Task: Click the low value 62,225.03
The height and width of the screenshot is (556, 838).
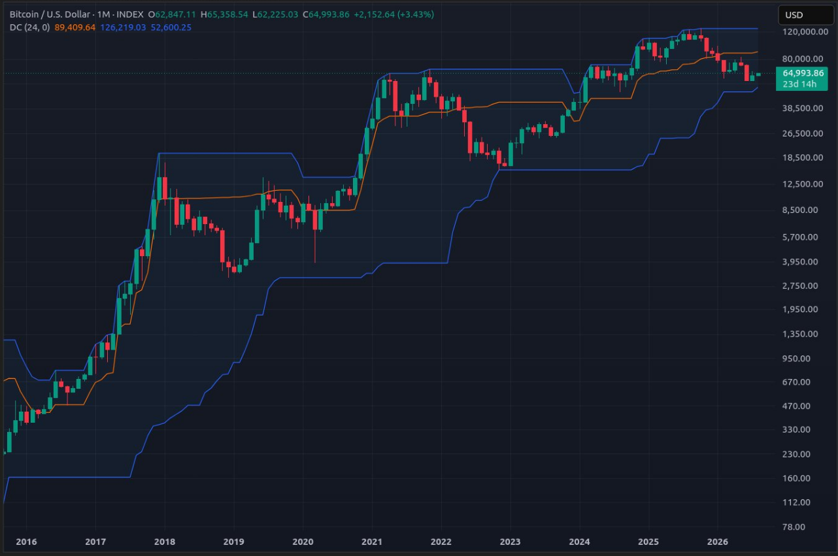Action: point(278,14)
